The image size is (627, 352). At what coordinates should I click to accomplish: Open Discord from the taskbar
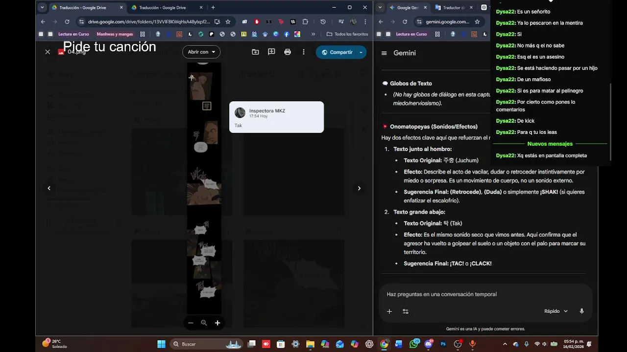click(x=429, y=344)
